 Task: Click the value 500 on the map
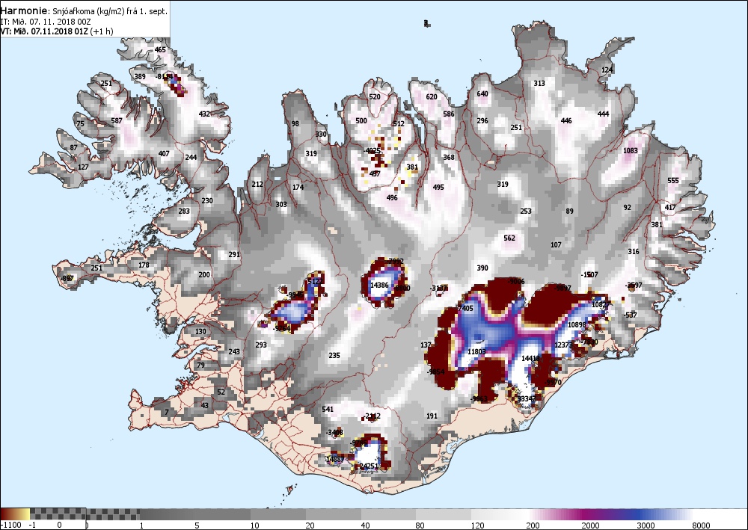pyautogui.click(x=361, y=120)
